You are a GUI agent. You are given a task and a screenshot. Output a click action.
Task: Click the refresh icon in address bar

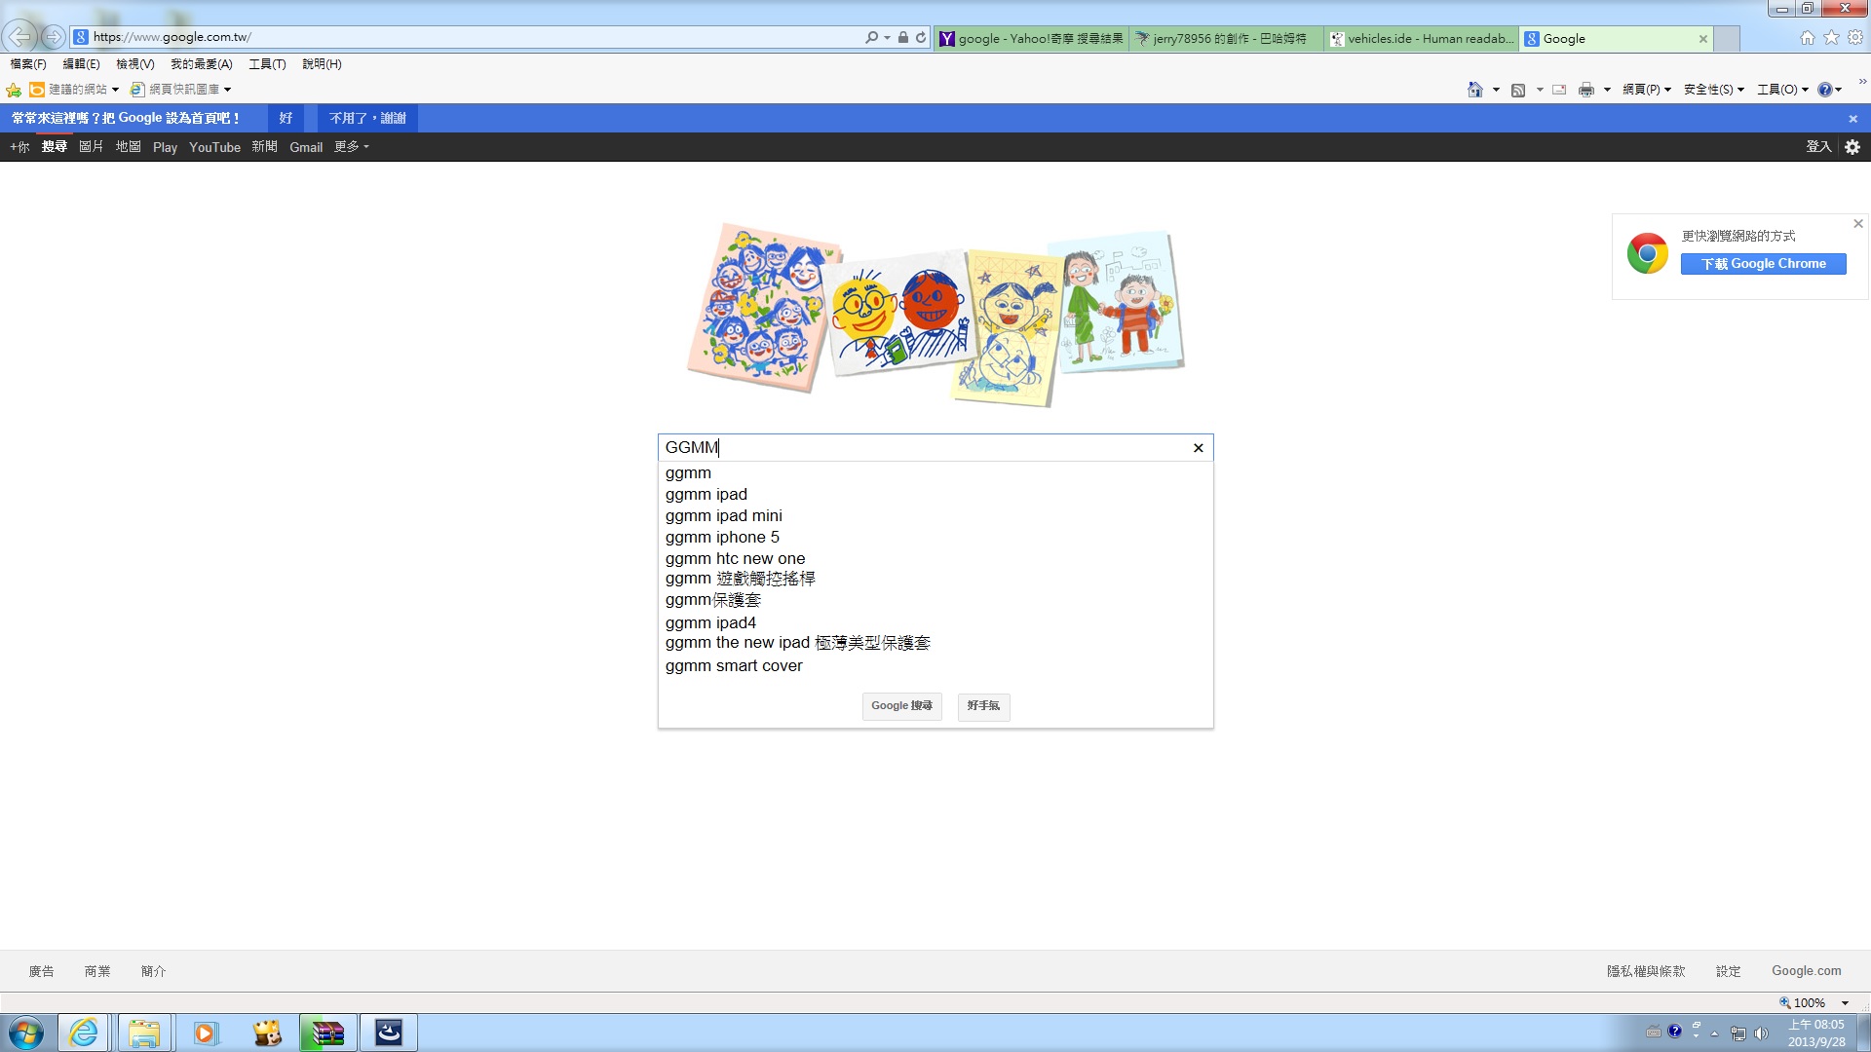pos(921,38)
